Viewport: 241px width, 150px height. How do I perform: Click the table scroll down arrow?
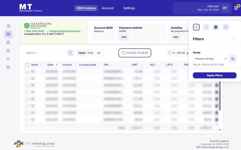220,130
